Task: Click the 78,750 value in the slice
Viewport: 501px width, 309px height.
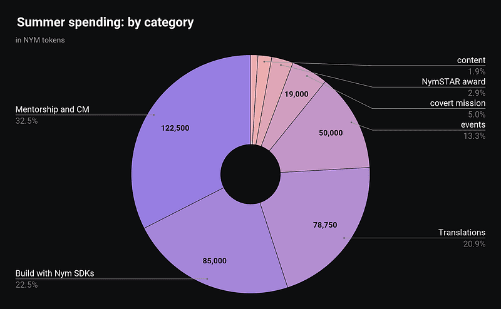Action: (x=326, y=225)
